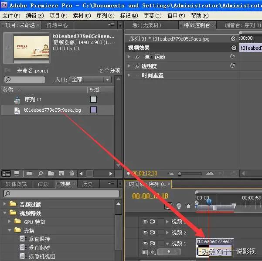This screenshot has width=262, height=261.
Task: Switch project panel to icon view
Action: 17,173
